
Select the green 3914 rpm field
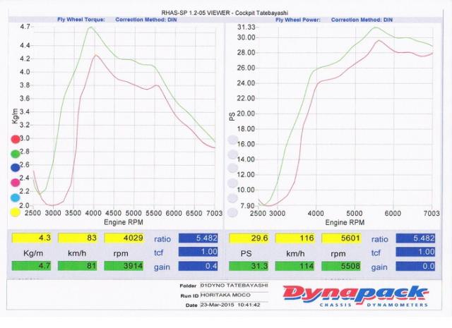point(124,267)
